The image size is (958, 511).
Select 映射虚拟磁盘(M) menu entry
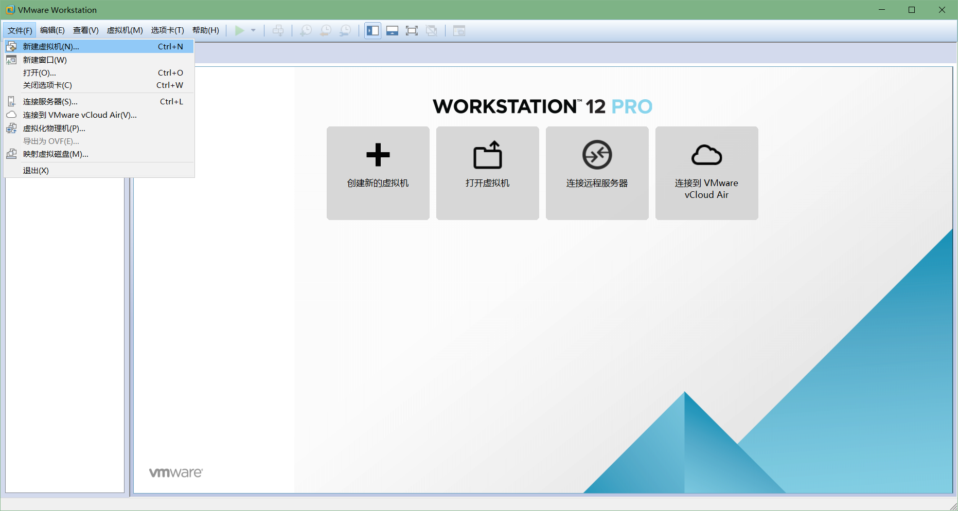(x=55, y=154)
